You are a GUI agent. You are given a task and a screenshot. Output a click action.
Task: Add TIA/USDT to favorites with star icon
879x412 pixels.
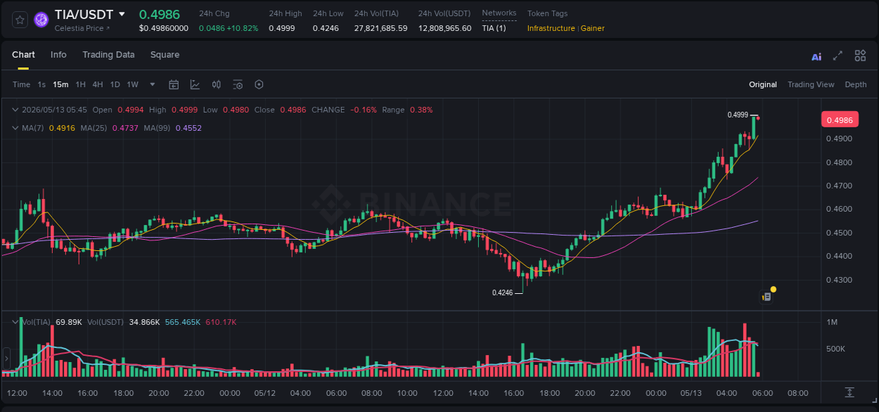click(x=20, y=20)
